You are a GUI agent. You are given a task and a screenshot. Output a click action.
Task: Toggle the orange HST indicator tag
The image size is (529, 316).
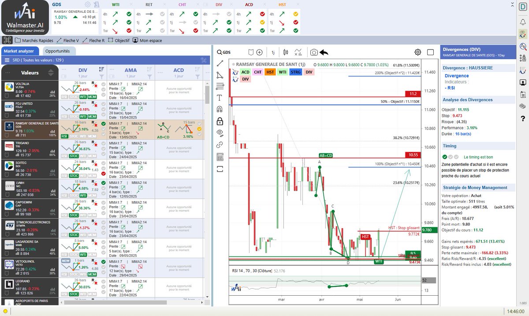270,72
